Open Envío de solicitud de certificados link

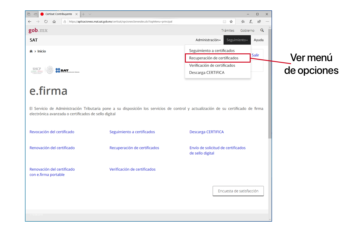click(217, 150)
